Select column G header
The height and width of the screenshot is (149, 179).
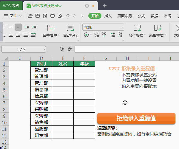[106, 58]
